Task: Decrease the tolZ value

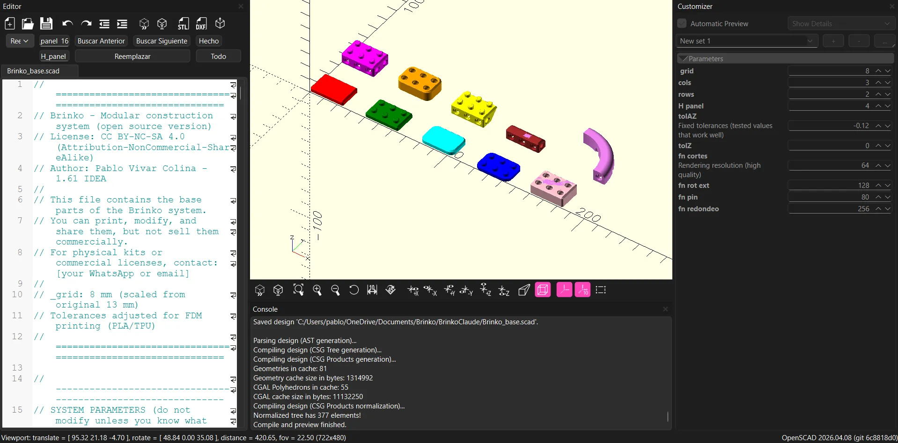Action: click(888, 146)
